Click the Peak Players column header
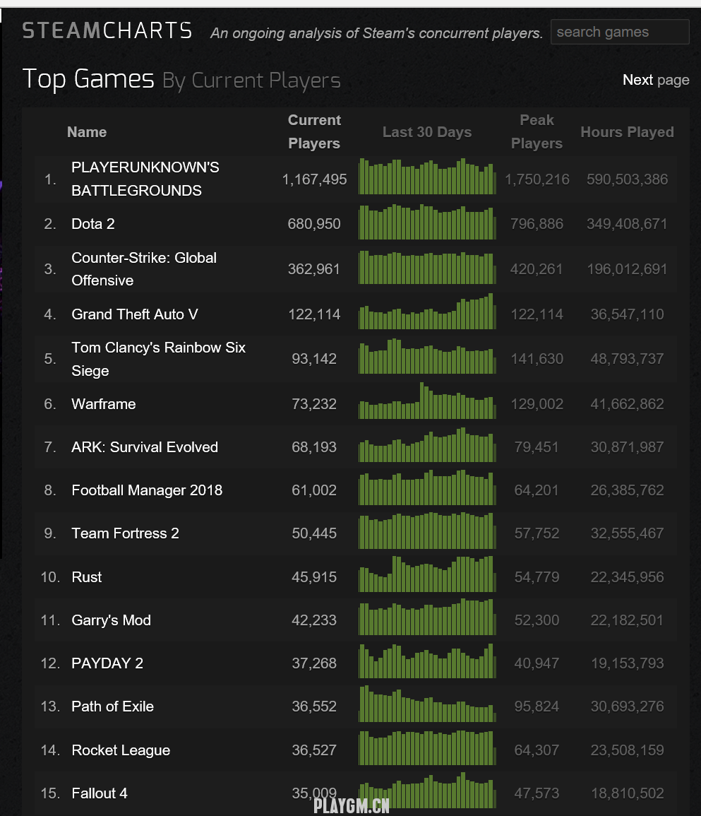Screen dimensions: 701x816 (x=537, y=131)
